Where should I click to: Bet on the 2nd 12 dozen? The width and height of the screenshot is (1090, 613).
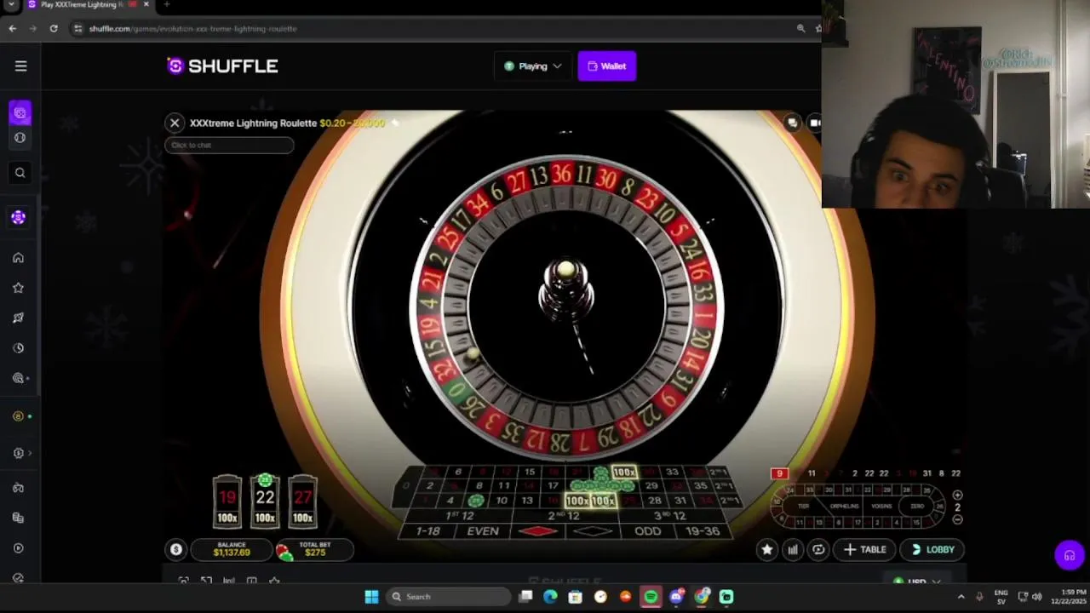(x=564, y=516)
